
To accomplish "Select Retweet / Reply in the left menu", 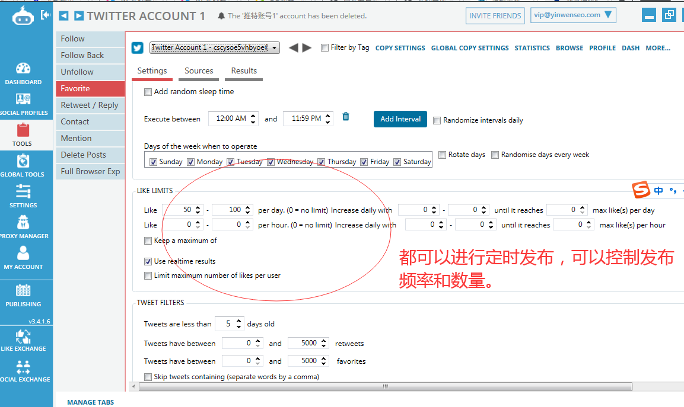I will click(x=90, y=105).
